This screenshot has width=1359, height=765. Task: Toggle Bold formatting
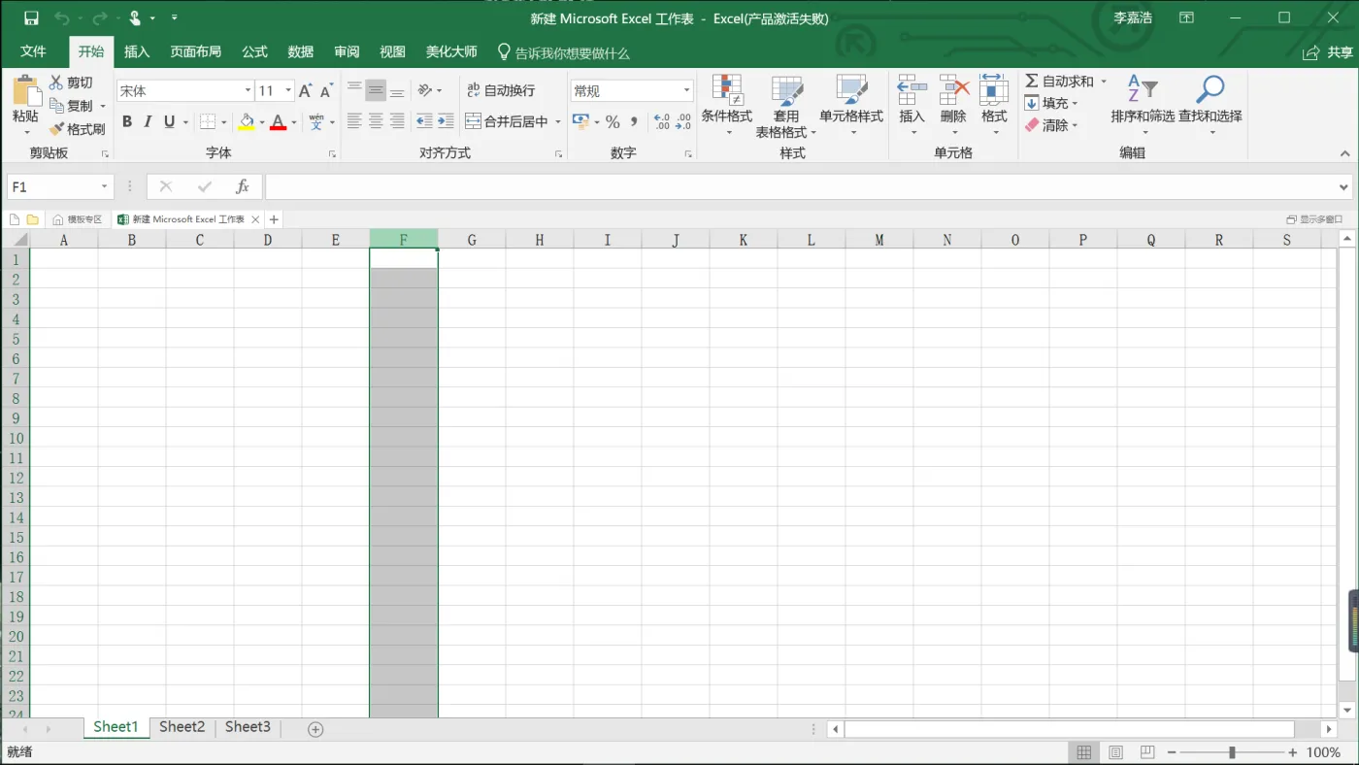click(x=127, y=121)
